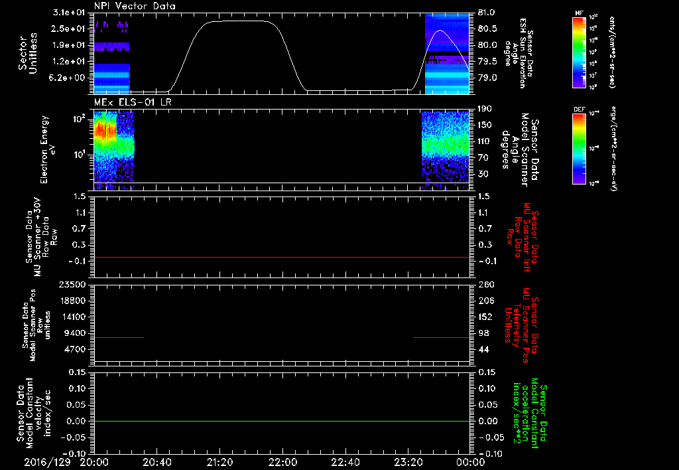Click the 'NPI Vector Data' panel title
This screenshot has width=679, height=470.
point(135,6)
